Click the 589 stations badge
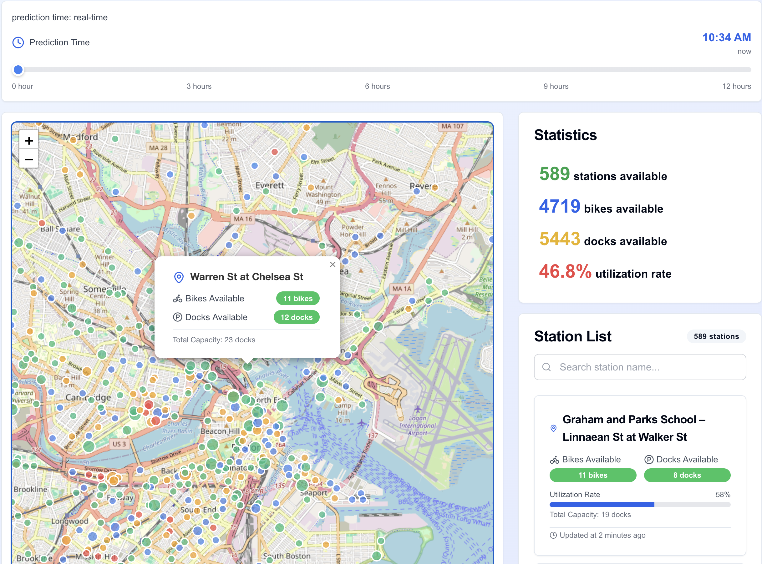The height and width of the screenshot is (564, 762). (716, 336)
